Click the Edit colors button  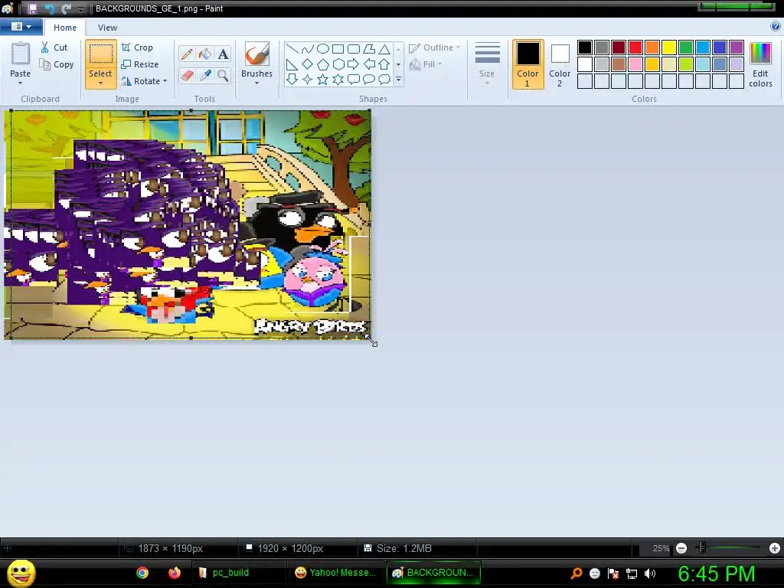coord(760,65)
